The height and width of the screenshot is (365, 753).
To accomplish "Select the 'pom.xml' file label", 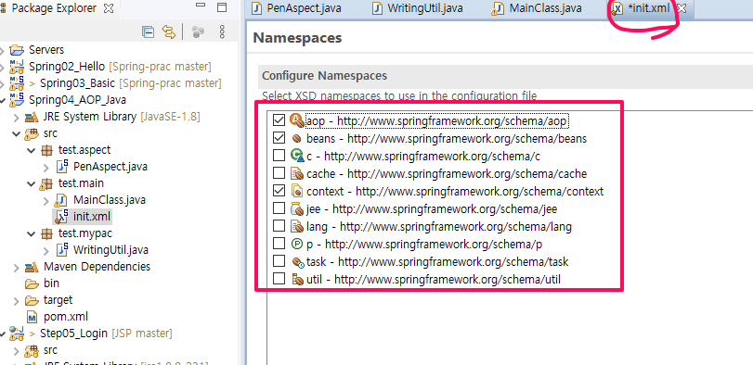I will [x=66, y=317].
